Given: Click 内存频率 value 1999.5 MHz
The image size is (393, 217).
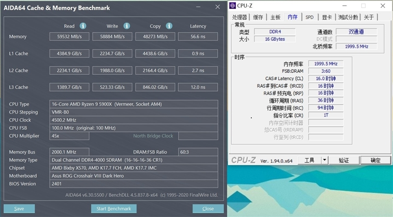Looking at the screenshot, I should [x=326, y=64].
